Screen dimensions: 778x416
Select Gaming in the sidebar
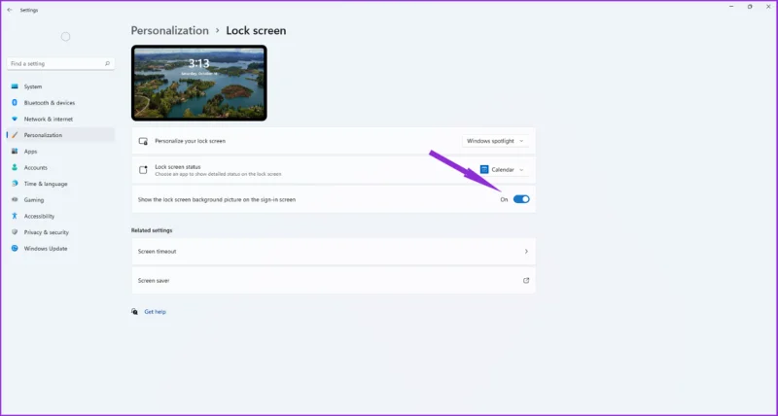point(60,200)
